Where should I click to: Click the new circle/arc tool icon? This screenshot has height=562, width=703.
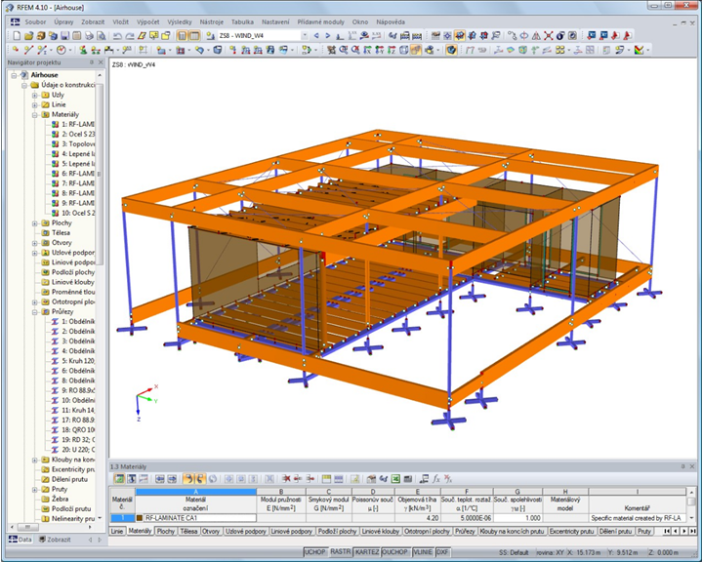[x=61, y=50]
